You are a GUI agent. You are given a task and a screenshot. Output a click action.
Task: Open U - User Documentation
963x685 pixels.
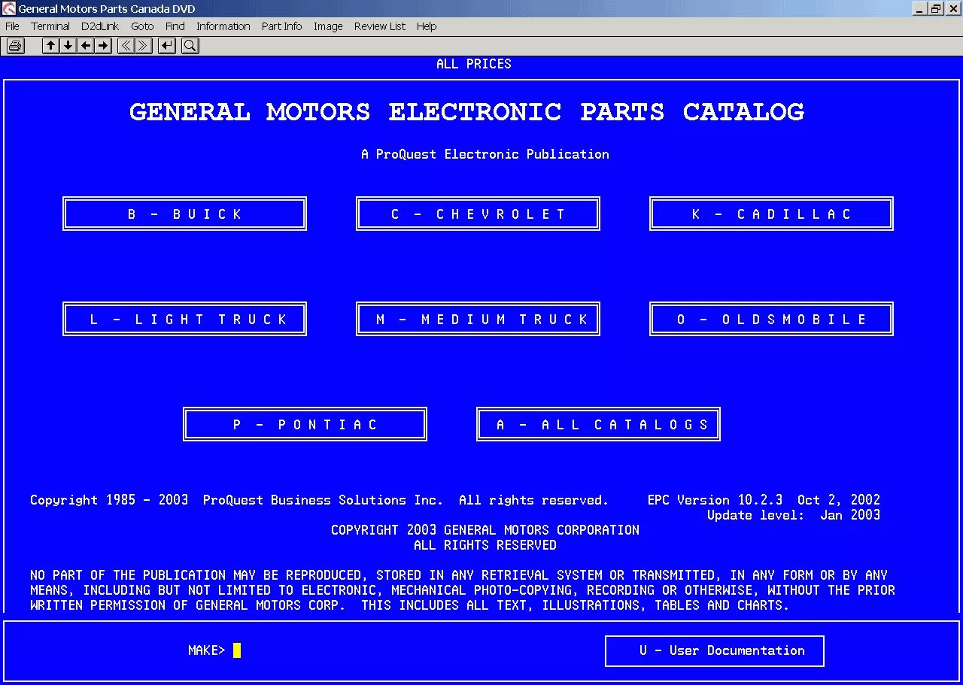point(715,650)
